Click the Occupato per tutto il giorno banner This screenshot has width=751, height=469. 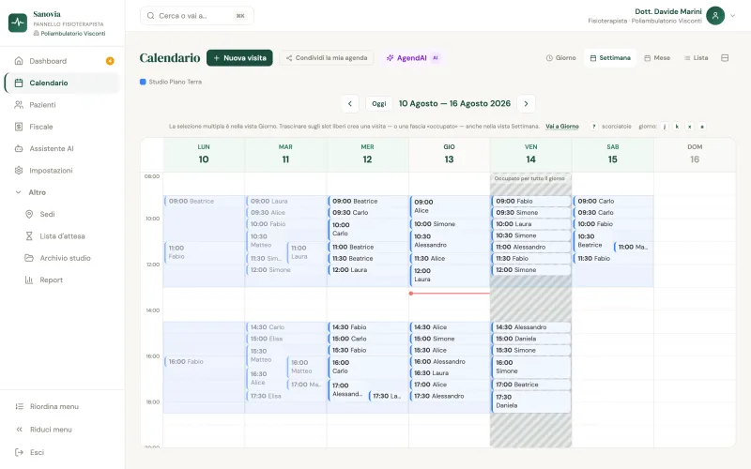pyautogui.click(x=530, y=178)
